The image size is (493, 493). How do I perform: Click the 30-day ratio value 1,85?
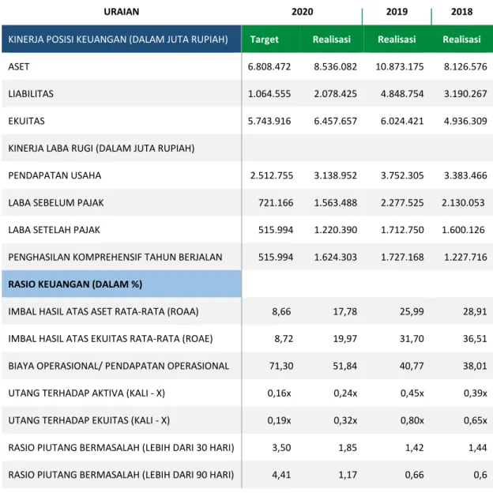tap(348, 448)
